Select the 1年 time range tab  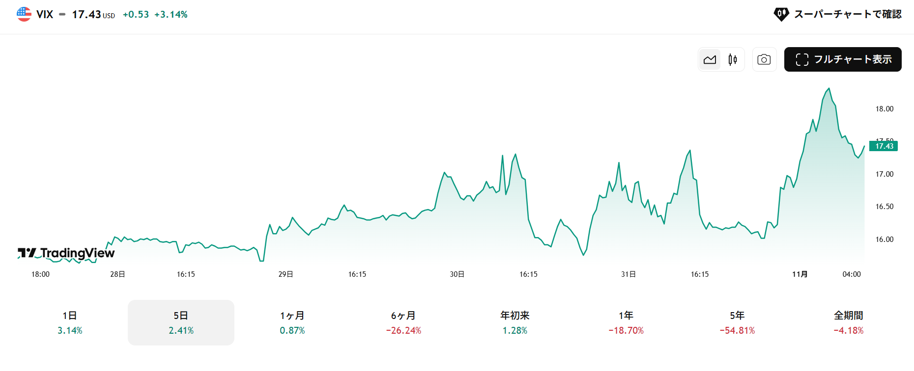626,322
